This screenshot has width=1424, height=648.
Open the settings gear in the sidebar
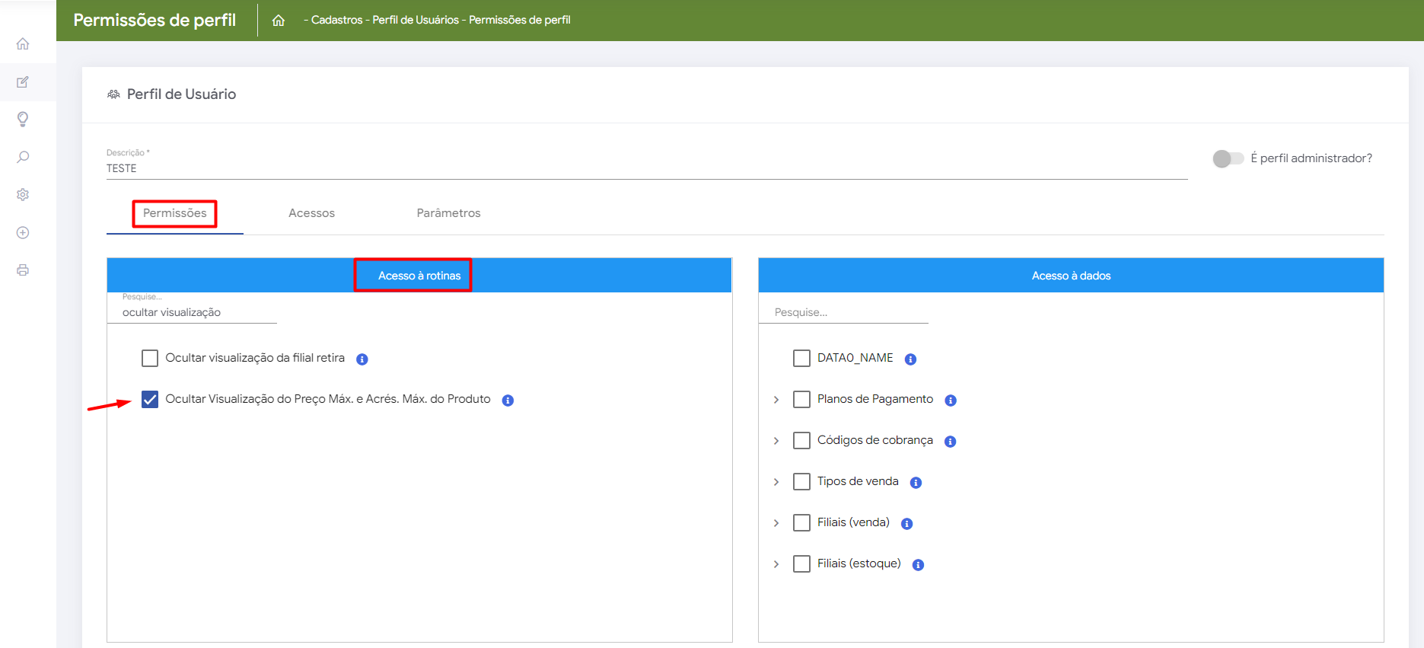(23, 195)
